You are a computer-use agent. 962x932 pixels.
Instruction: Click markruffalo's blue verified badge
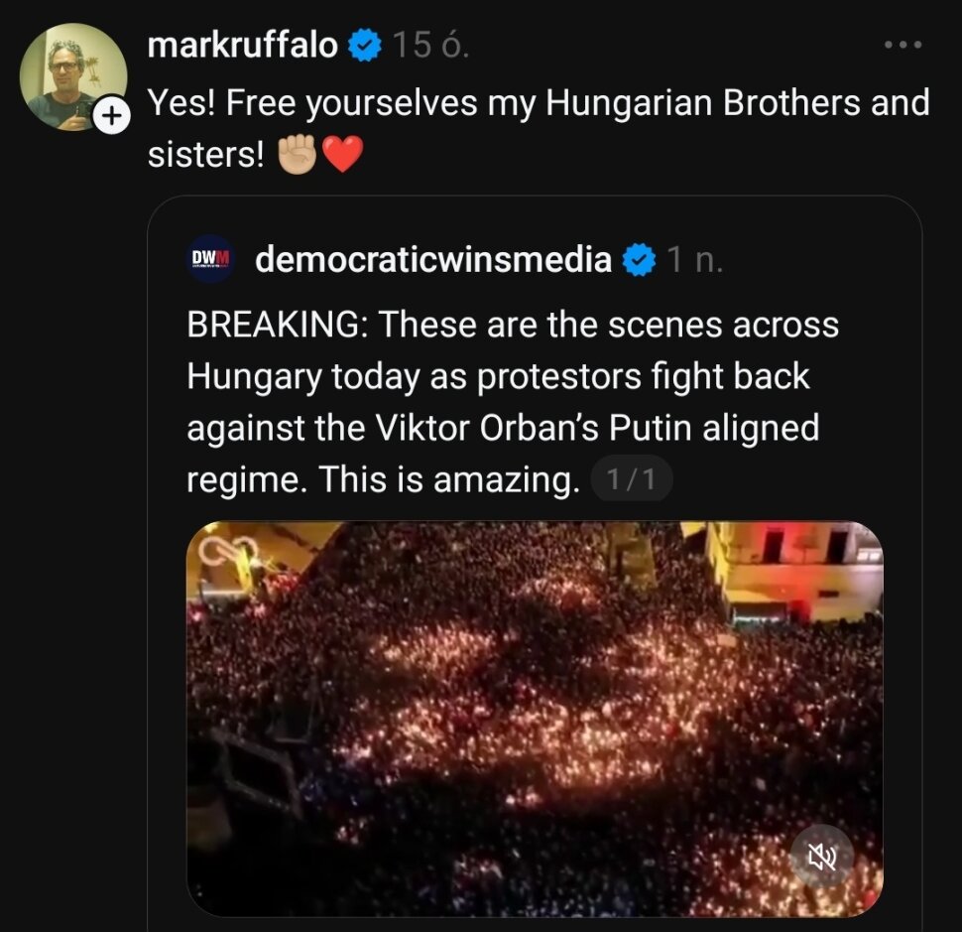click(x=364, y=46)
